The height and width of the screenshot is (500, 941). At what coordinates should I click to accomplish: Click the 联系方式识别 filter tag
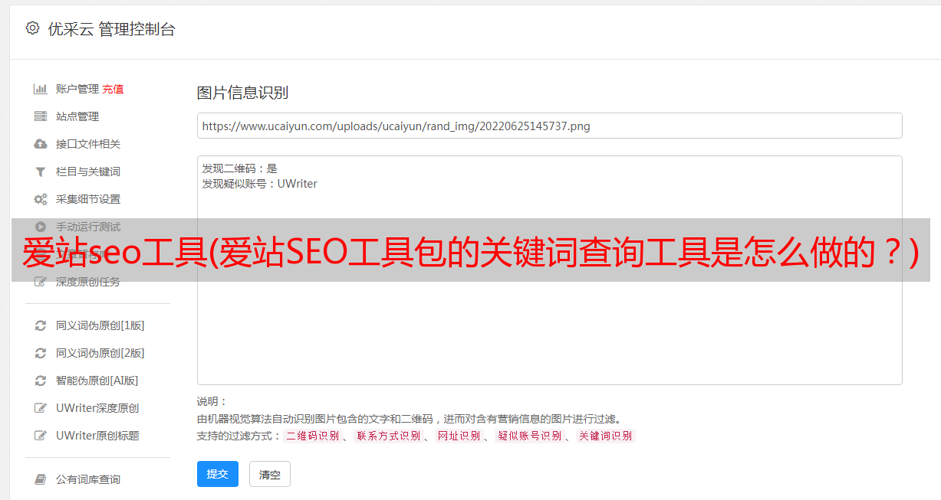(x=388, y=436)
